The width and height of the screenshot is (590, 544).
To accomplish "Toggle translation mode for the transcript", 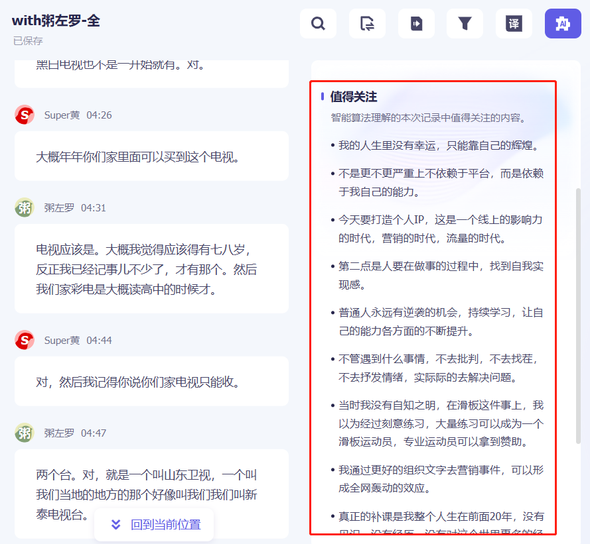I will tap(514, 23).
